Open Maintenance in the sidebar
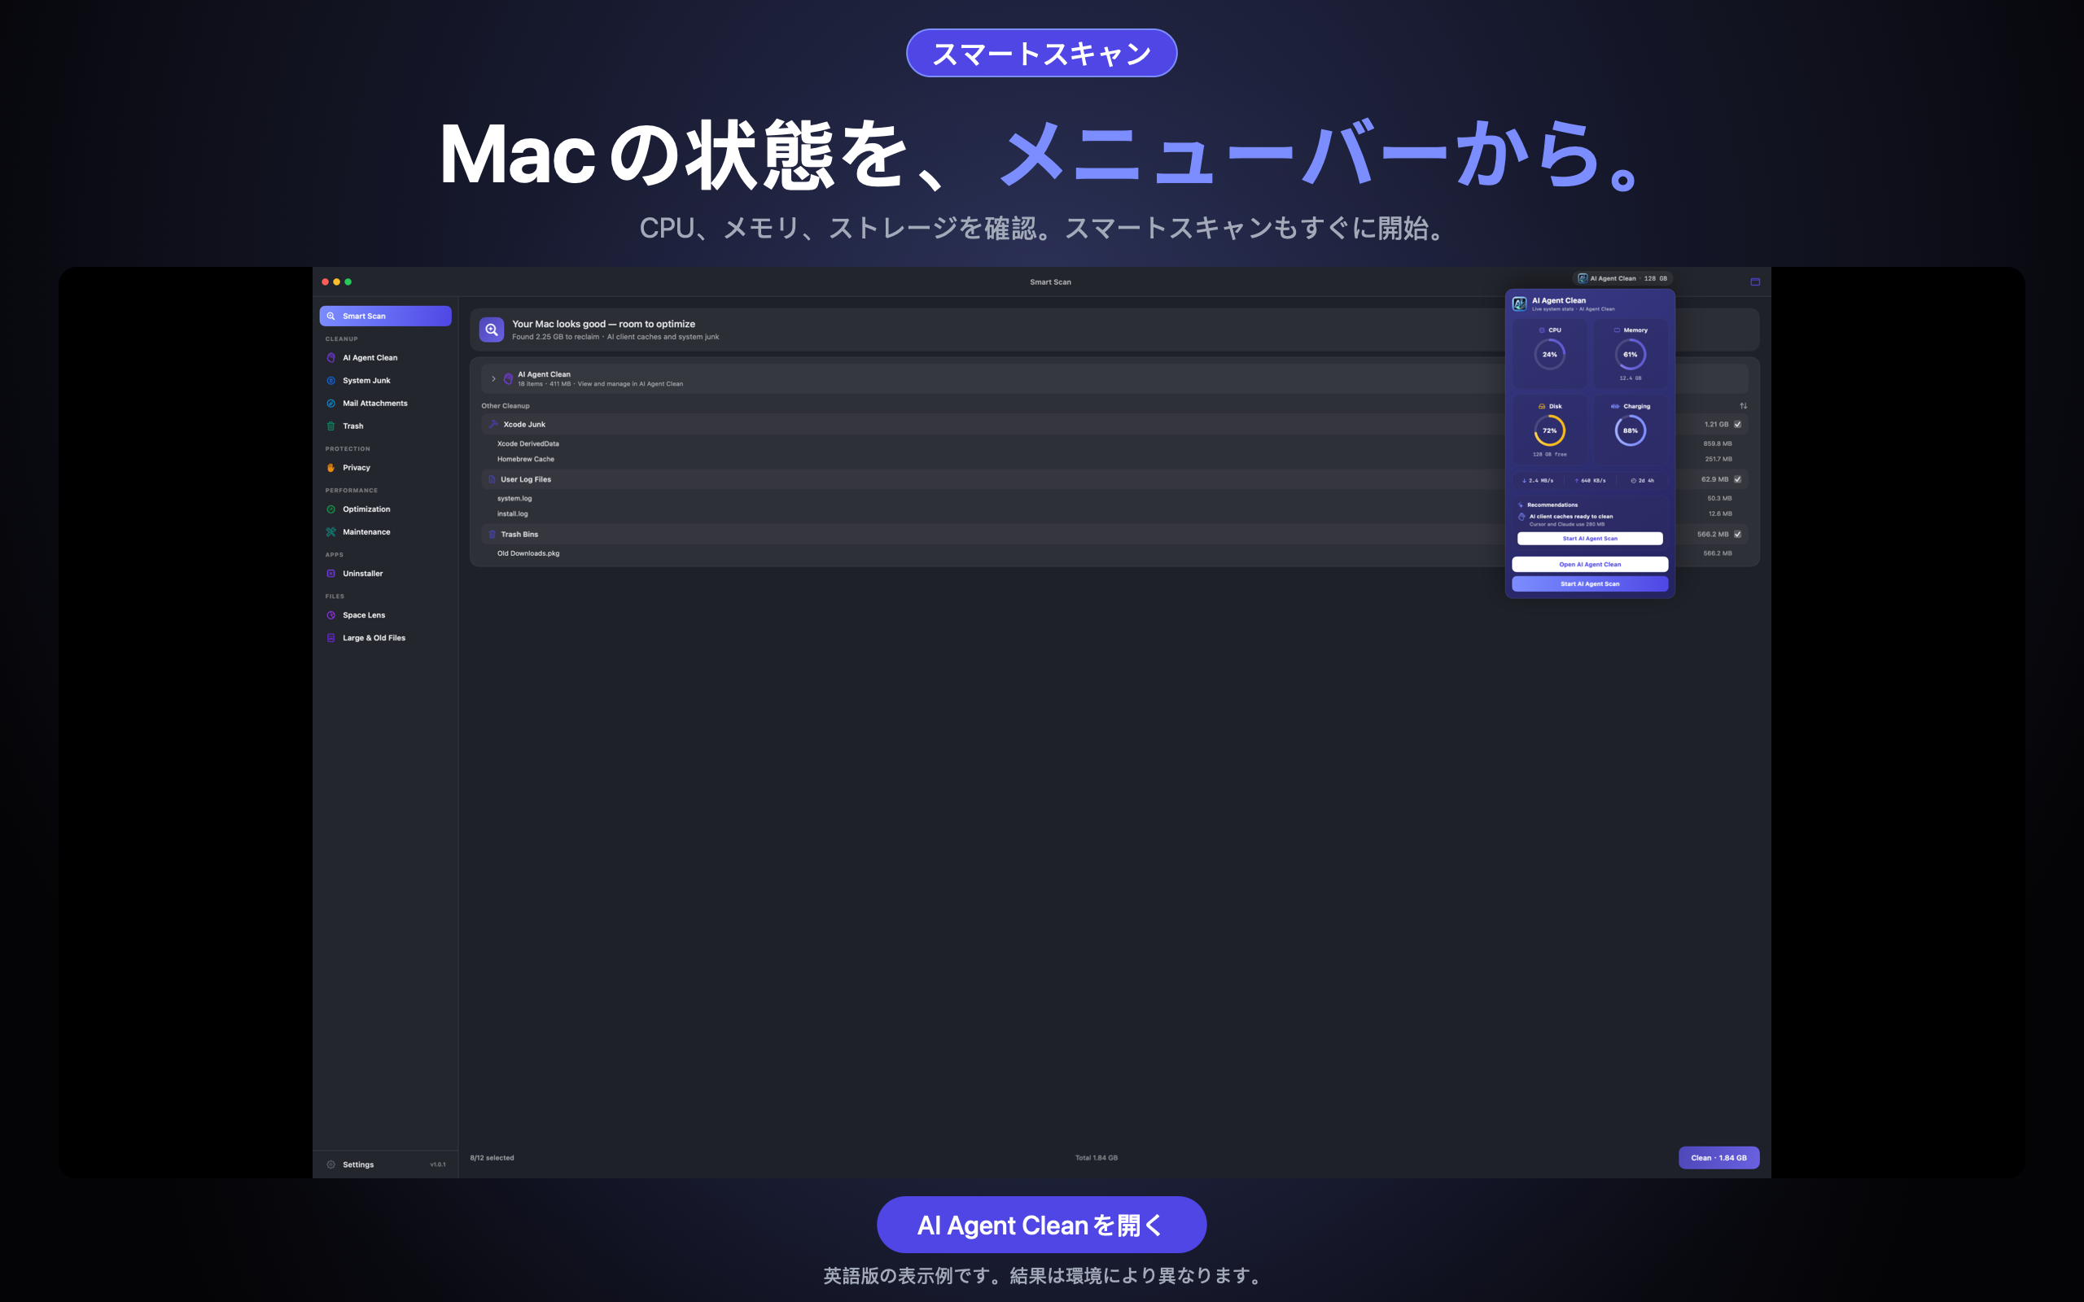This screenshot has width=2084, height=1302. click(x=385, y=532)
